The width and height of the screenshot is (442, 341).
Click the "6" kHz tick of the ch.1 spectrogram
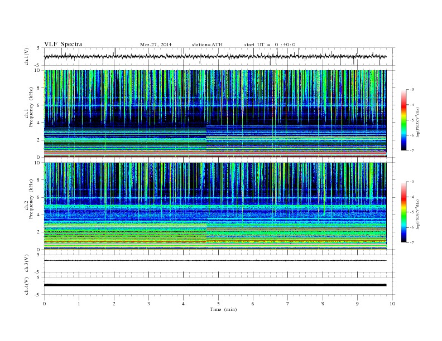[x=39, y=105]
